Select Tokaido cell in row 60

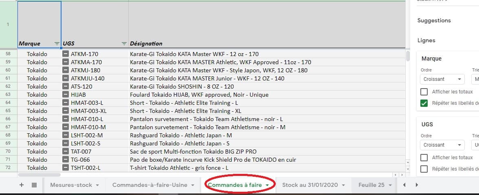pyautogui.click(x=39, y=70)
